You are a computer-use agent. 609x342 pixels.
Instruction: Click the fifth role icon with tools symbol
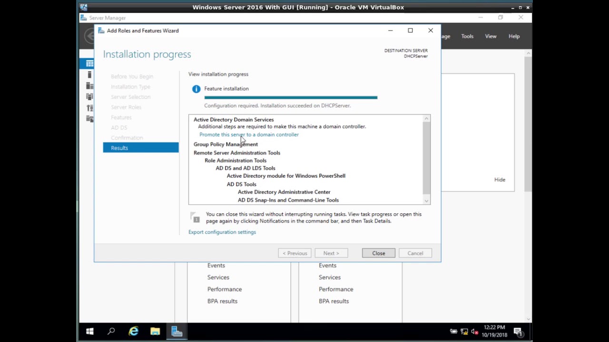click(89, 108)
